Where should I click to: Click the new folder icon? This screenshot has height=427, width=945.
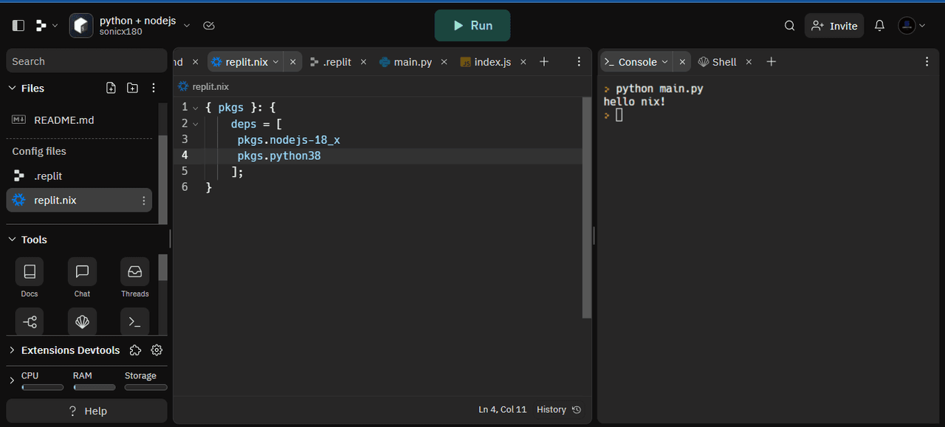pyautogui.click(x=132, y=88)
